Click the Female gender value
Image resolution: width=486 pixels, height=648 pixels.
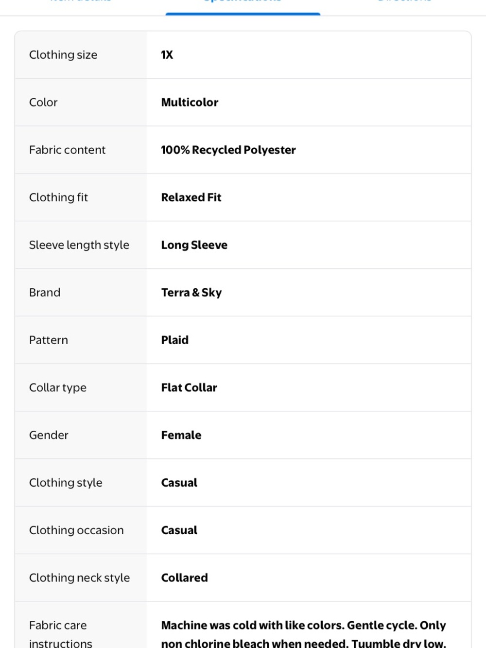pos(181,435)
